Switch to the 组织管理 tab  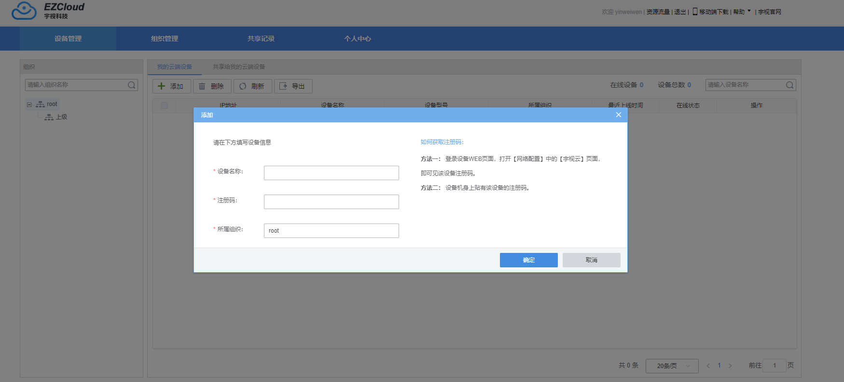(165, 39)
